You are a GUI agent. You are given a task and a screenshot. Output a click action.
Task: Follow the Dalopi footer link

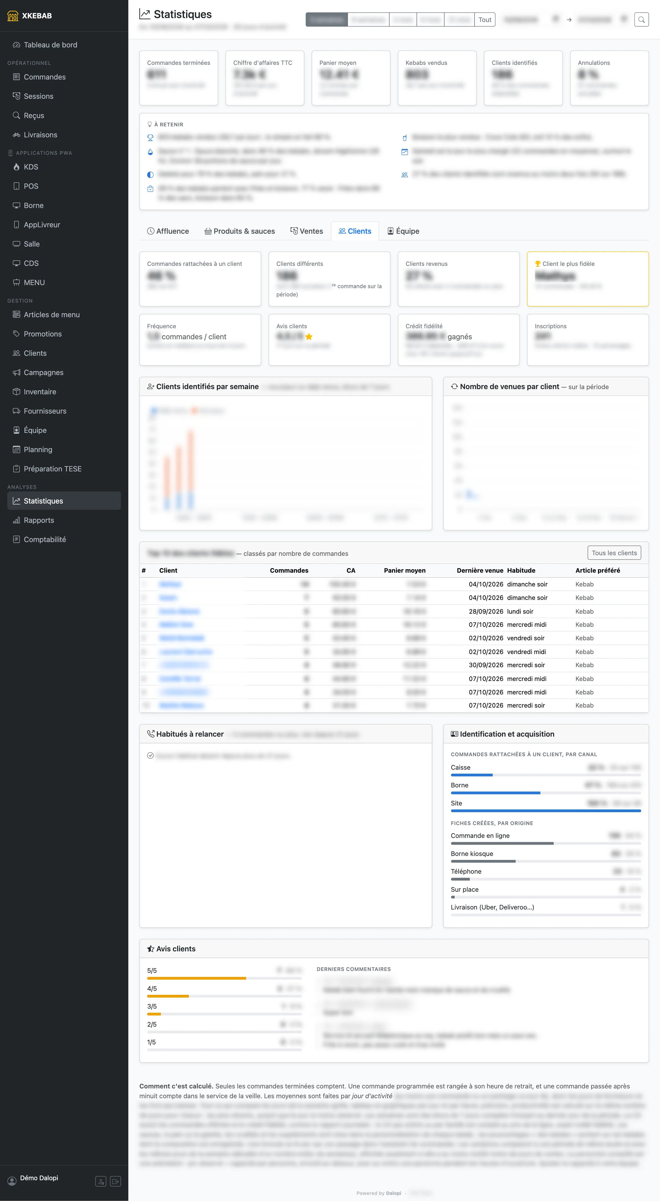(394, 1193)
